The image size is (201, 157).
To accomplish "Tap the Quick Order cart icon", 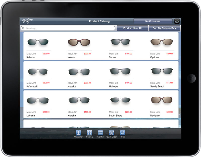I will click(112, 133).
